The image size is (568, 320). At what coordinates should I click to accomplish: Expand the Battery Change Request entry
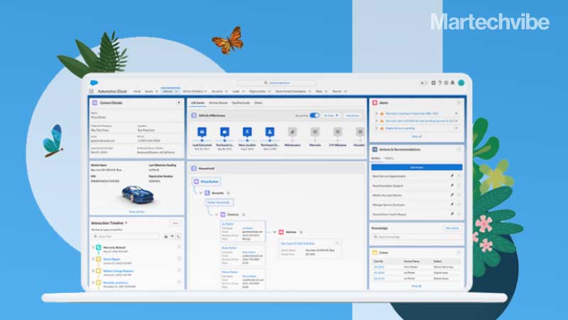[93, 271]
